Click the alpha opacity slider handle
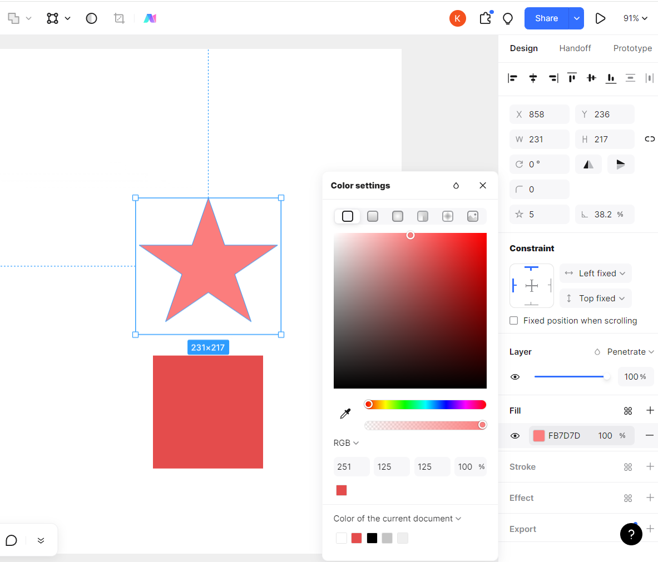The image size is (658, 562). (482, 425)
